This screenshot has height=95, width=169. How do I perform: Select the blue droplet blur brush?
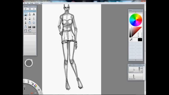pyautogui.click(x=34, y=23)
